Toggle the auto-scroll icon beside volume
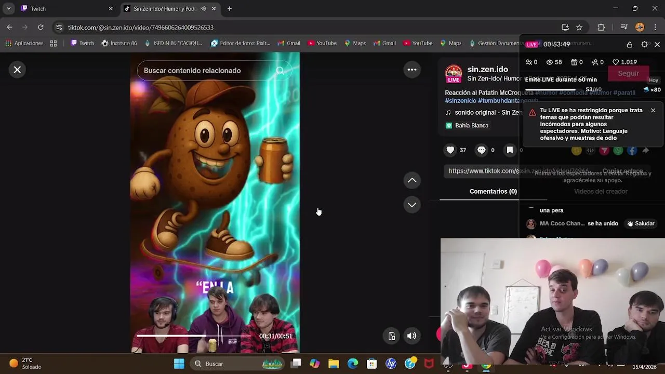 (x=392, y=336)
